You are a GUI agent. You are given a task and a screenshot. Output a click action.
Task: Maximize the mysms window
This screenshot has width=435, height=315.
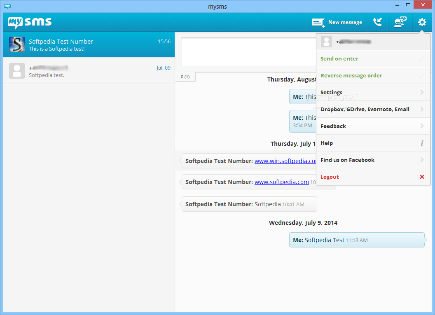408,5
